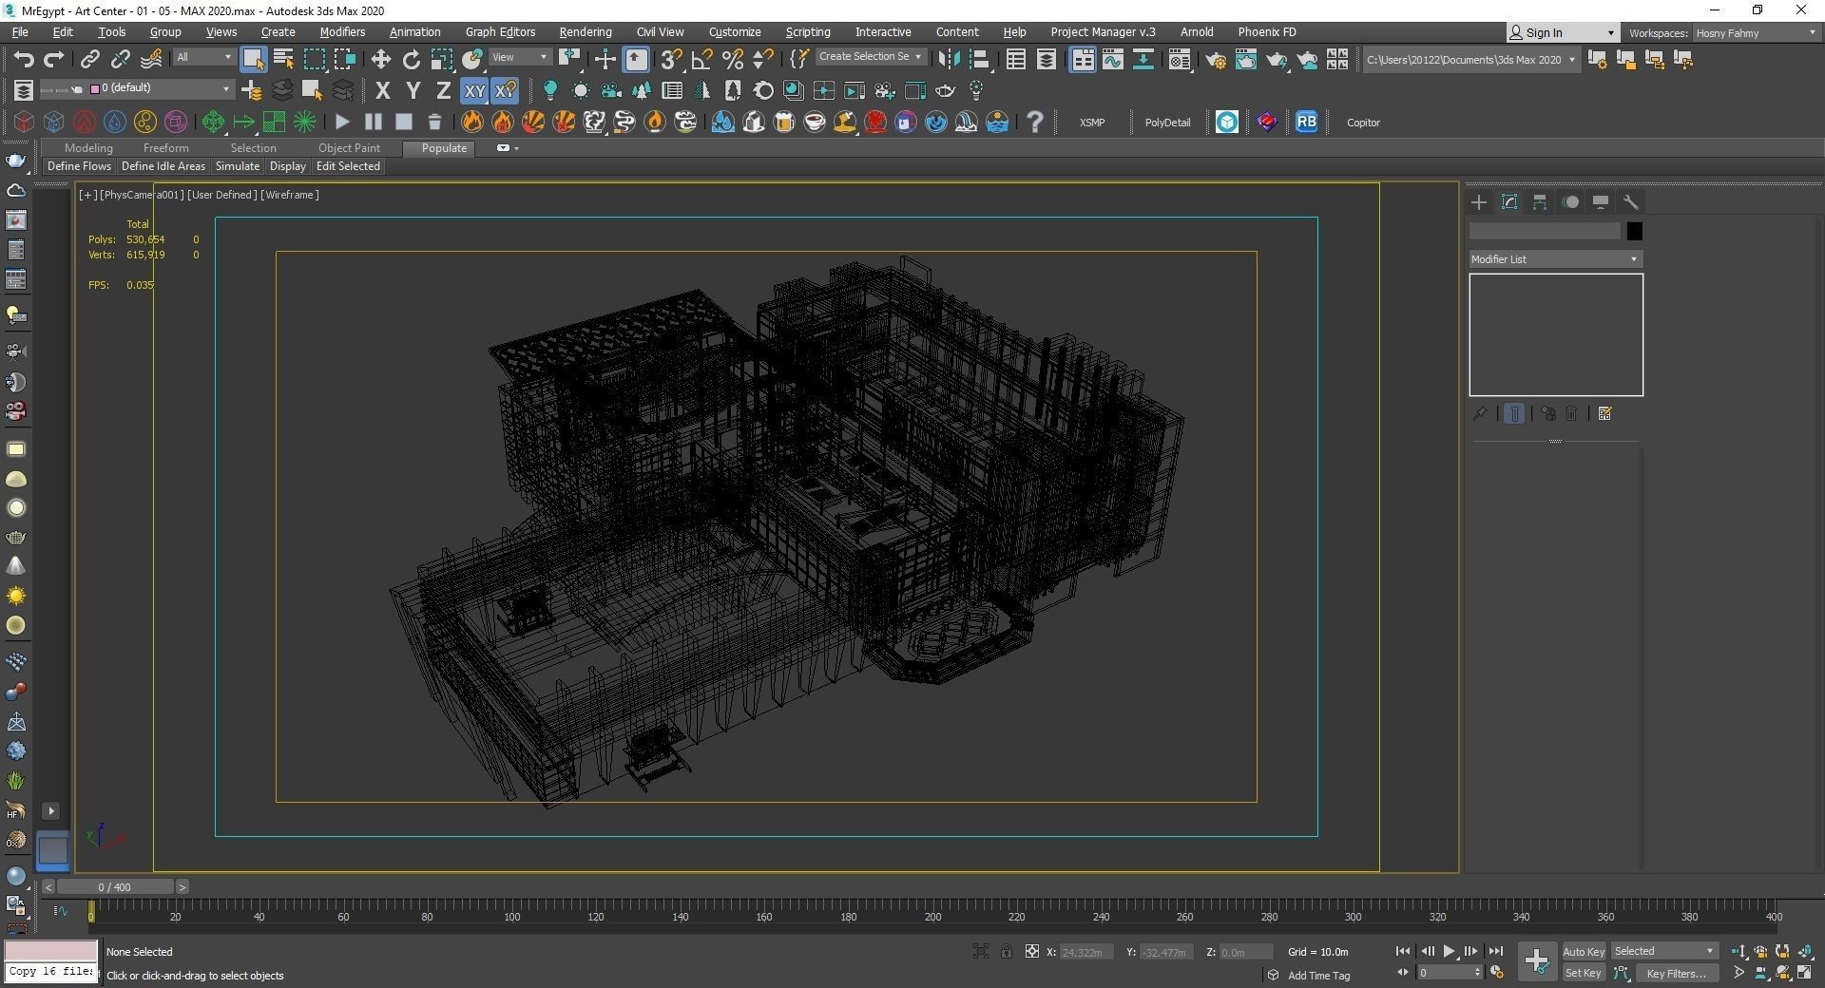Open the Hierarchy tab in command panel
1825x988 pixels.
(x=1540, y=201)
